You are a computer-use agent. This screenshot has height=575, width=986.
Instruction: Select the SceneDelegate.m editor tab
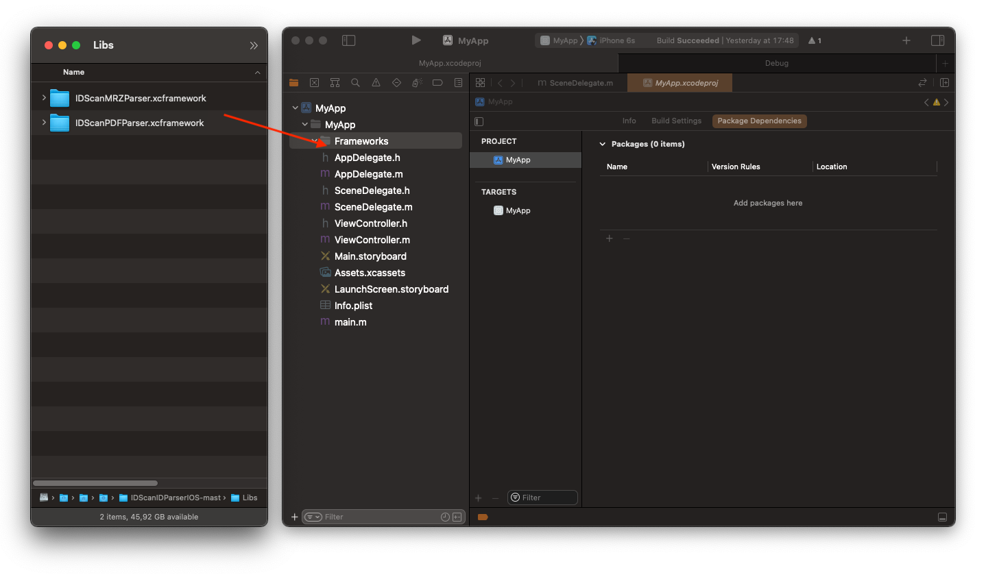coord(575,83)
